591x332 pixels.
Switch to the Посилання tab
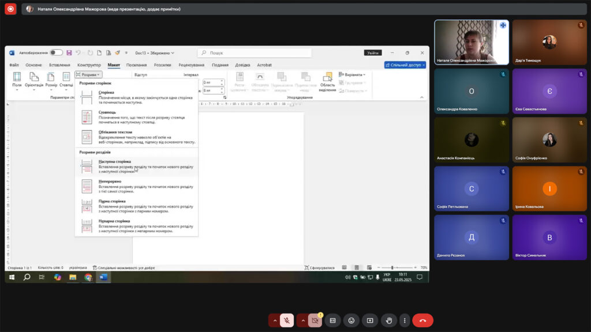coord(136,65)
